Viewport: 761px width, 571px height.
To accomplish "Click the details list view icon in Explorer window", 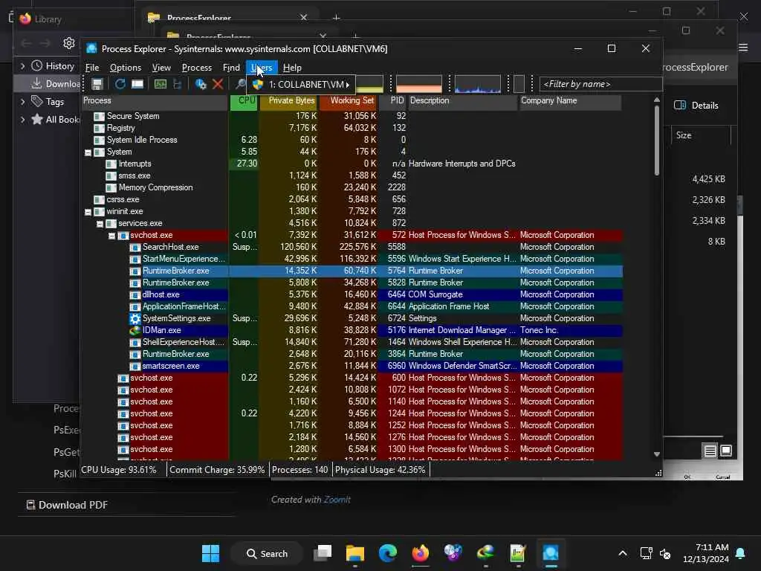I will pos(710,451).
